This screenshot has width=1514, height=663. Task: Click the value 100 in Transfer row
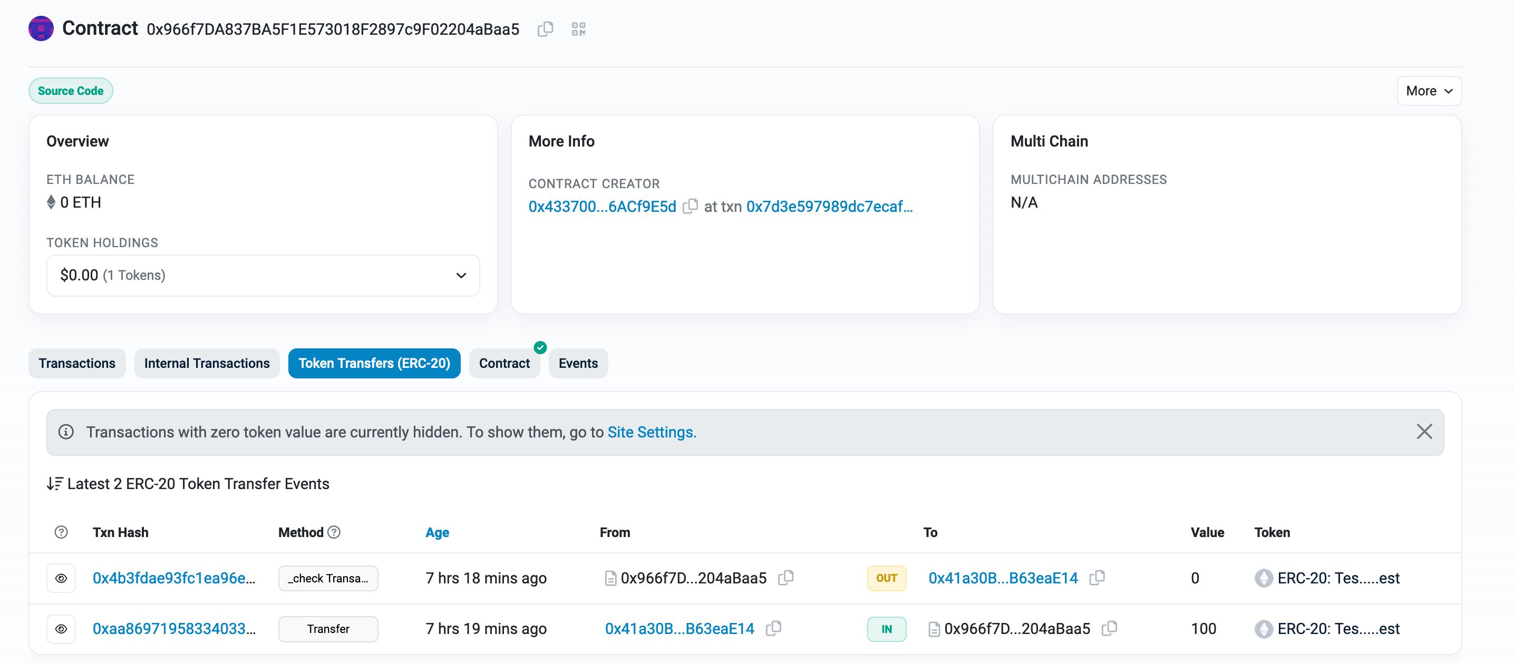[1204, 628]
